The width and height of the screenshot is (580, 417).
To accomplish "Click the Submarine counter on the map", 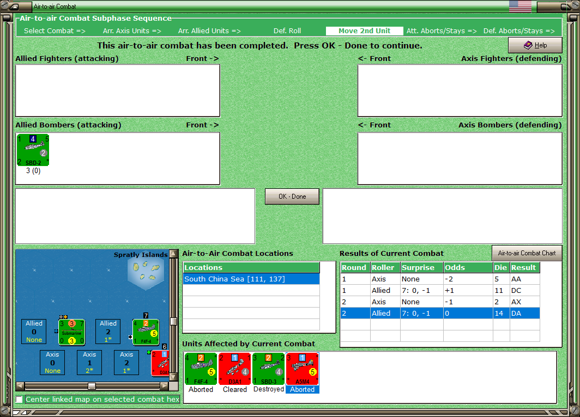I will (72, 332).
